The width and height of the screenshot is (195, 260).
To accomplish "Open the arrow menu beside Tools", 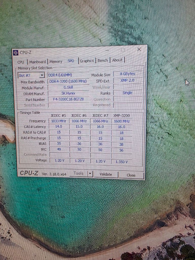I will pos(90,174).
